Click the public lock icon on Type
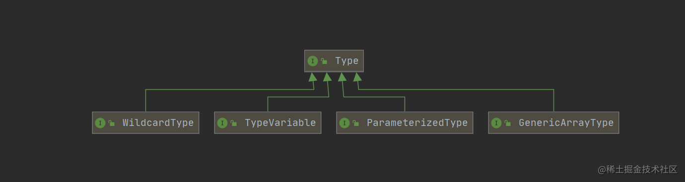This screenshot has width=685, height=182. coord(324,61)
